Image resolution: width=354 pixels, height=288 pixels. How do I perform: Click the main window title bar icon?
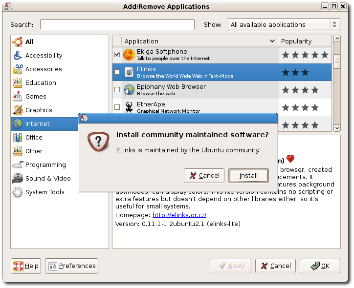[8, 6]
